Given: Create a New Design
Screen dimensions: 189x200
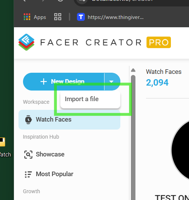Looking at the screenshot, I should (64, 82).
